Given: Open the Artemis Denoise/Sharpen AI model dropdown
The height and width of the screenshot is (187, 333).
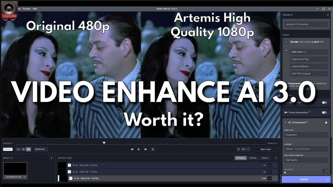Looking at the screenshot, I should click(306, 149).
